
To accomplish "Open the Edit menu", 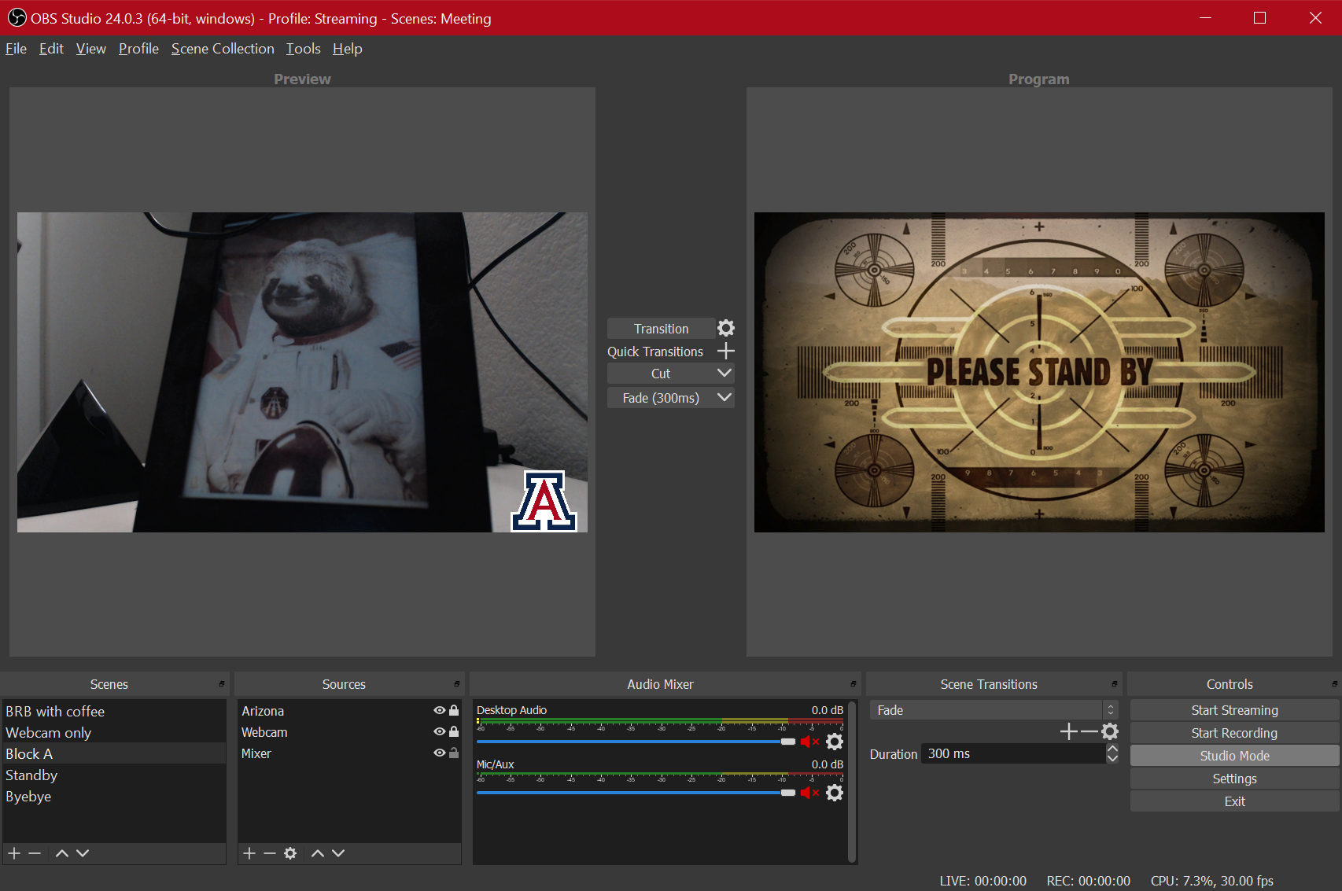I will coord(51,49).
